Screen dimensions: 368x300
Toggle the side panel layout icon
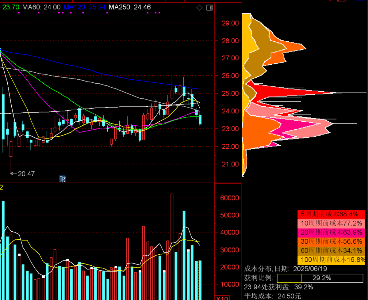point(209,7)
